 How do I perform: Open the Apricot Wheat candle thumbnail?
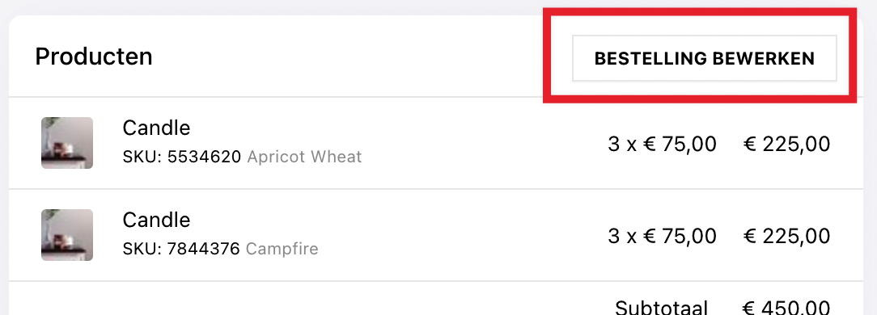(67, 143)
